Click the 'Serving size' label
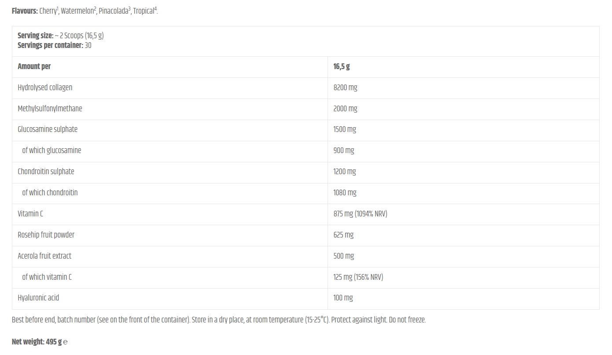Viewport: 612px width, 355px height. (35, 36)
